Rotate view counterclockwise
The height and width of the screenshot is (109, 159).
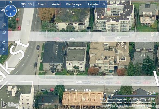click(x=4, y=50)
